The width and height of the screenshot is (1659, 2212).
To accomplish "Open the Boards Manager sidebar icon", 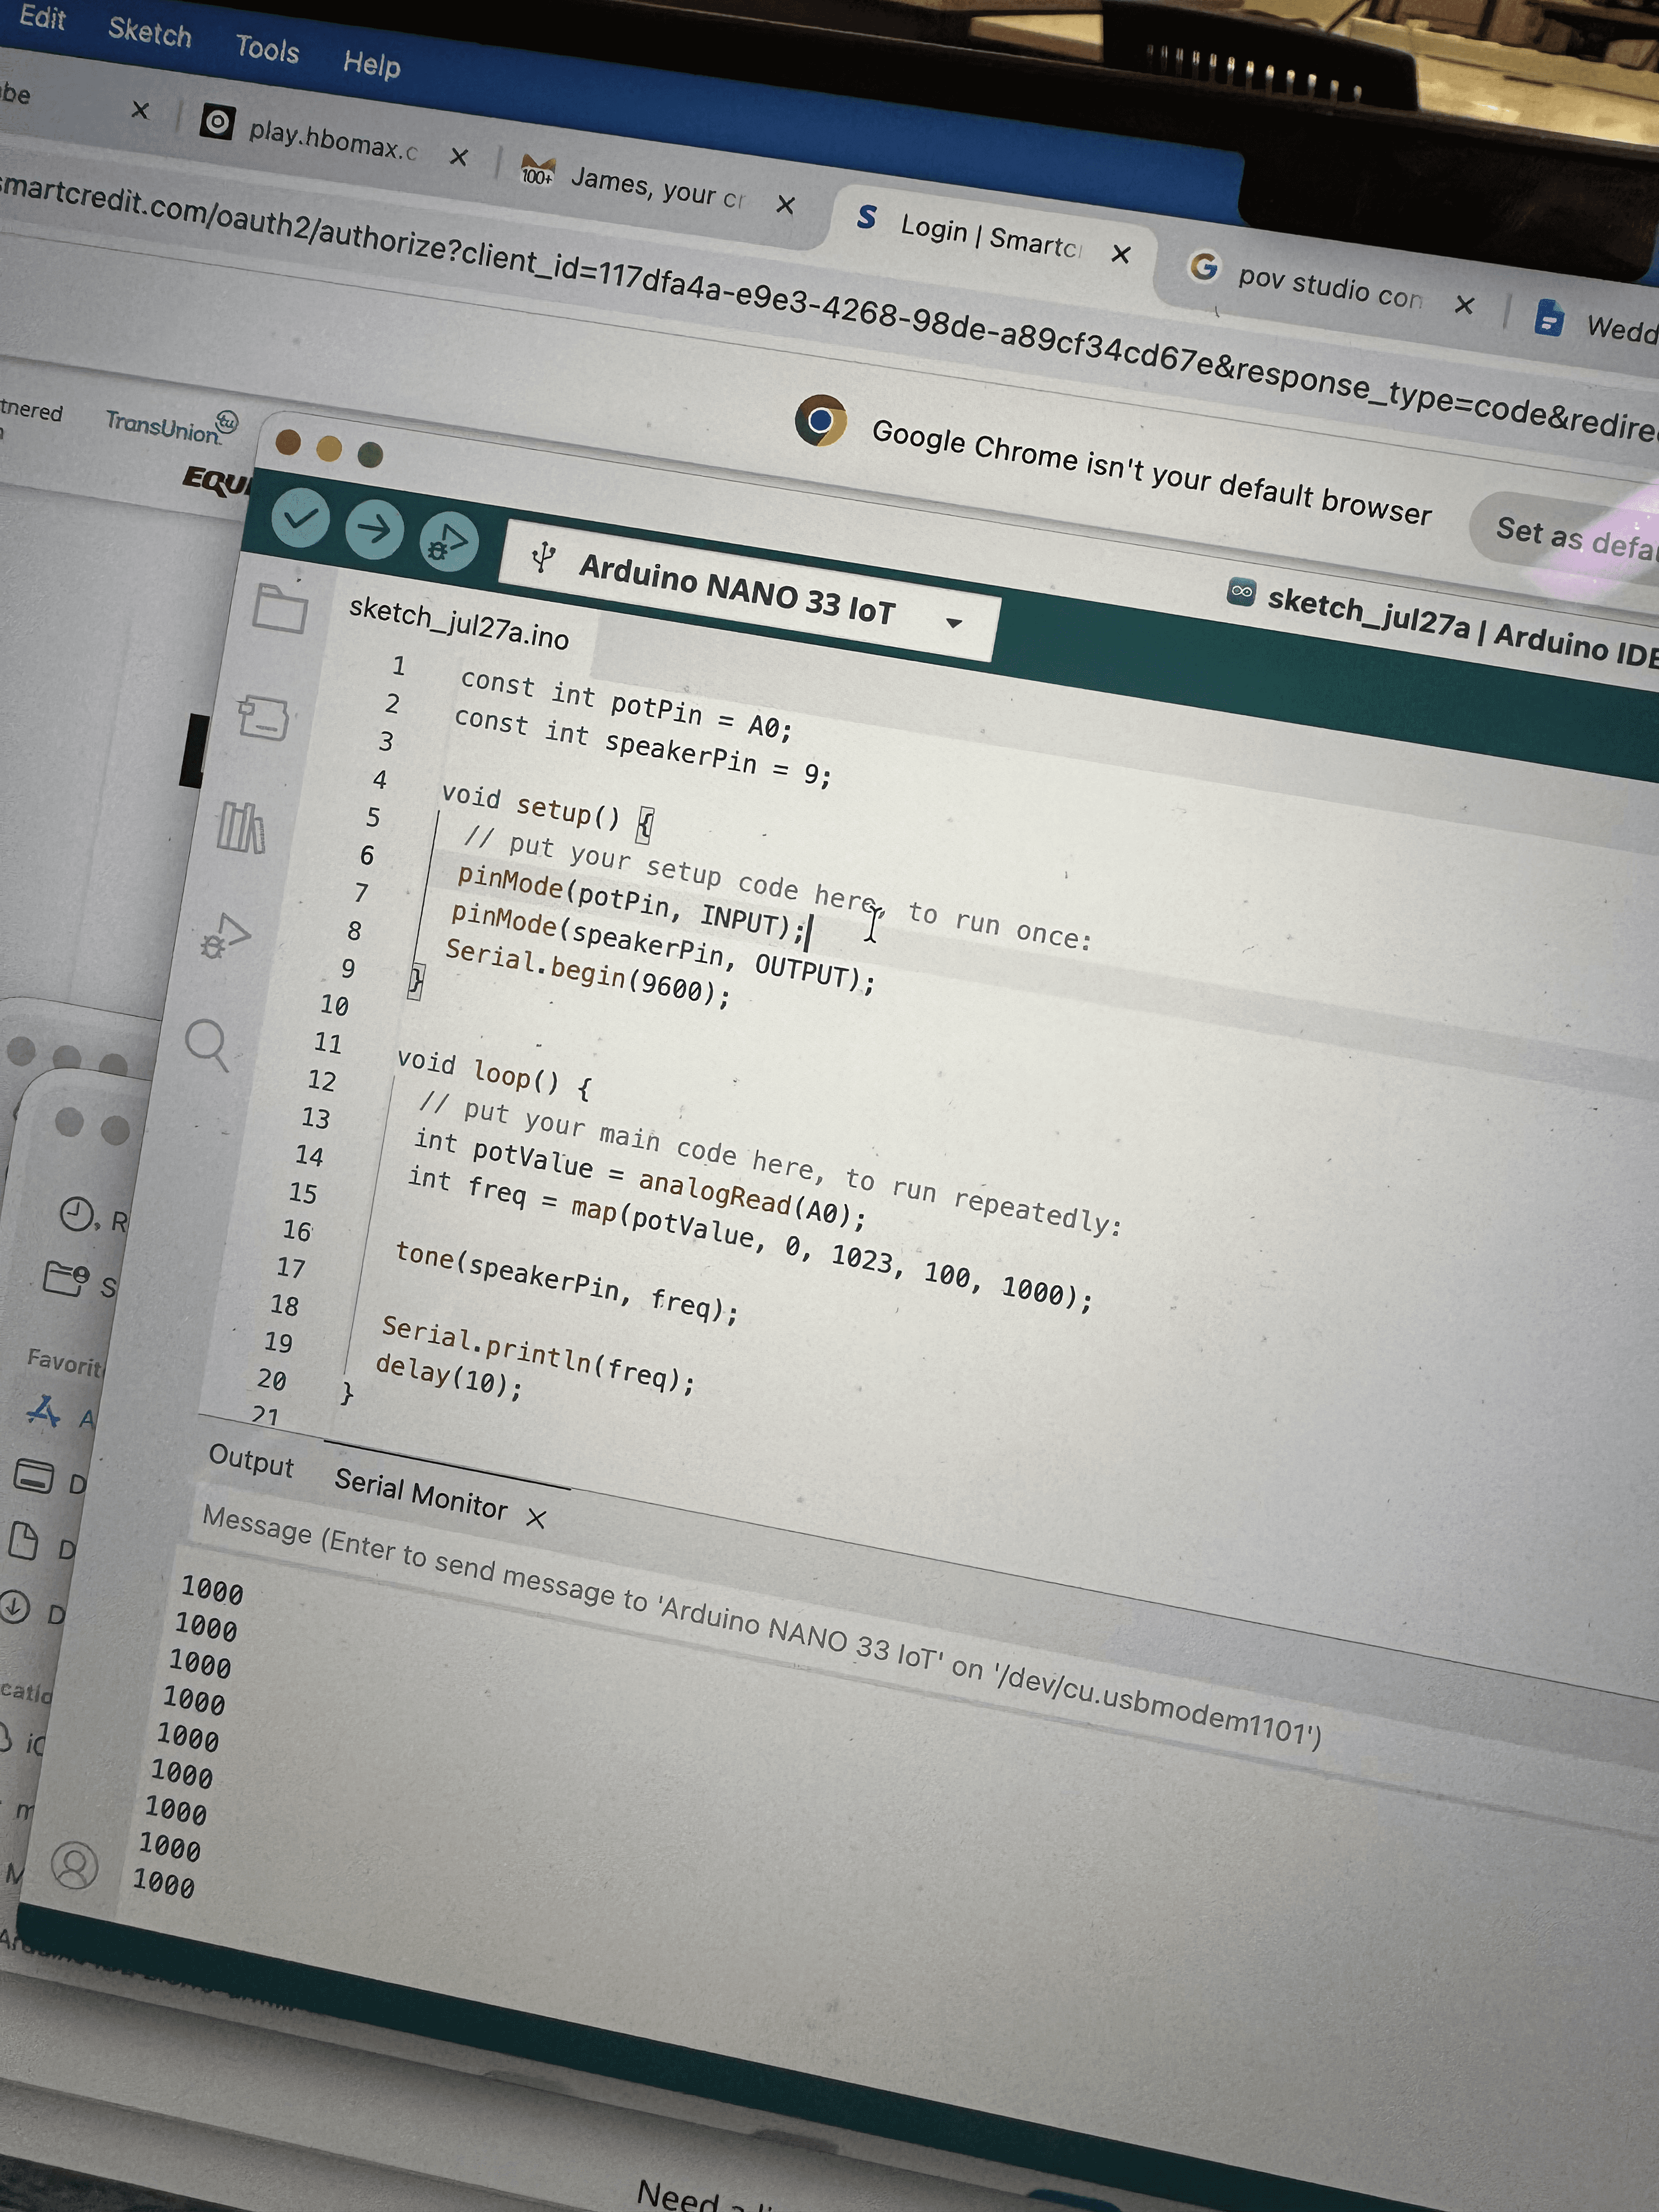I will (264, 717).
